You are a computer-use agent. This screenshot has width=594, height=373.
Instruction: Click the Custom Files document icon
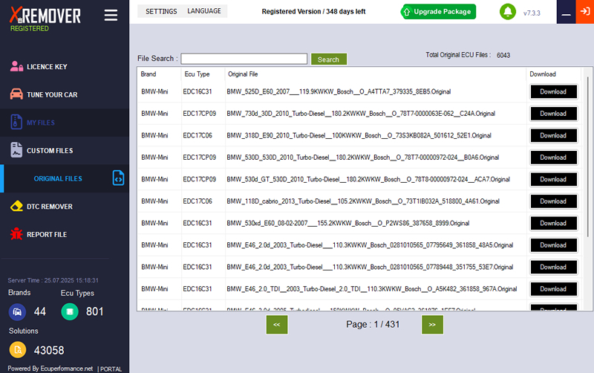16,150
